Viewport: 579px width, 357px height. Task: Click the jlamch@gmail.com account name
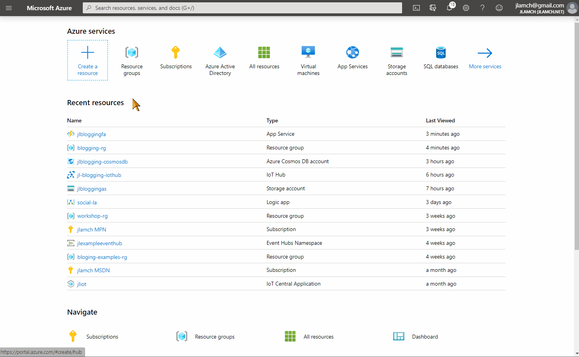coord(539,5)
